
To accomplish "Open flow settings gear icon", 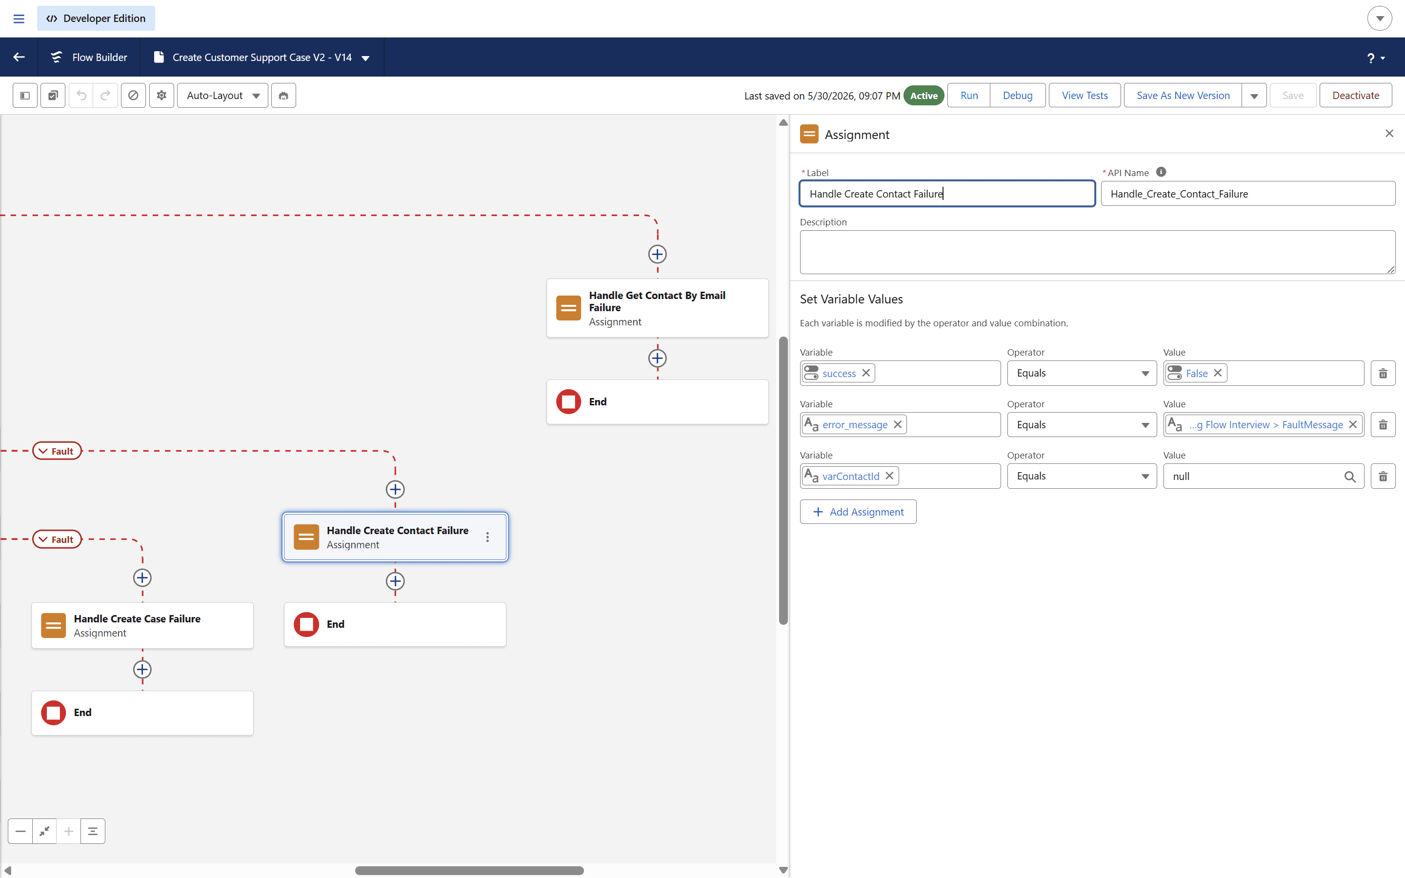I will 161,95.
